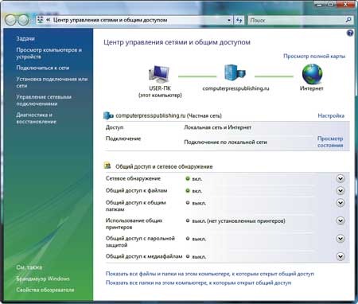Click the Общий доступ и сетевое обнаружение icon
358x304 pixels.
[x=107, y=166]
